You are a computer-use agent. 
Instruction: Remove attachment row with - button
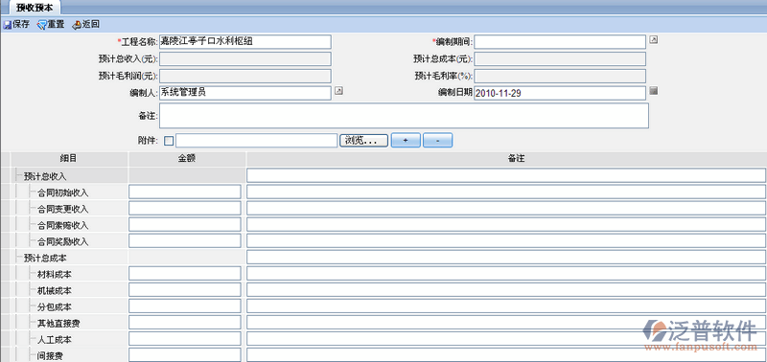438,140
